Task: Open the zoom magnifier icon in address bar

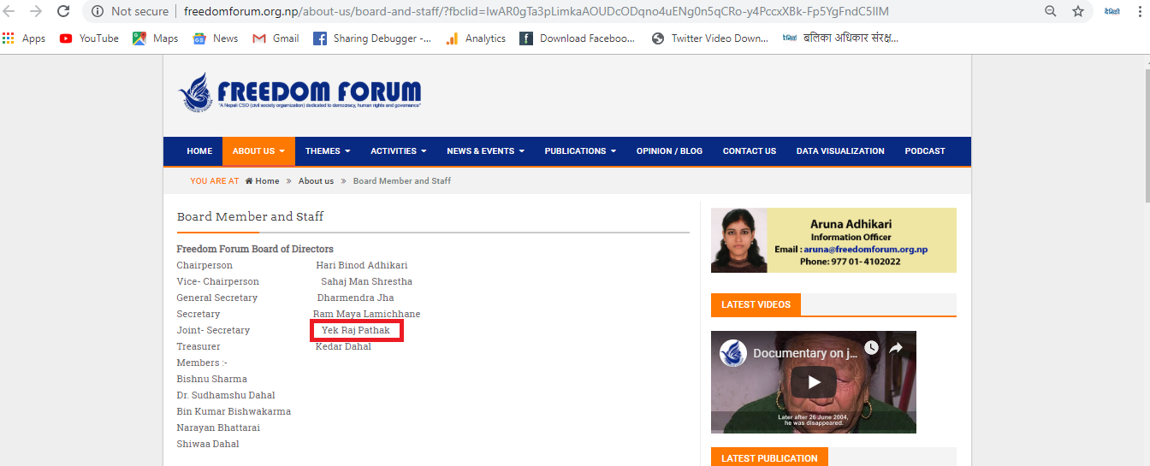Action: tap(1050, 11)
